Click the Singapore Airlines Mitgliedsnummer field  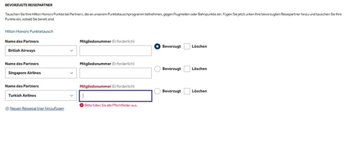(x=115, y=73)
